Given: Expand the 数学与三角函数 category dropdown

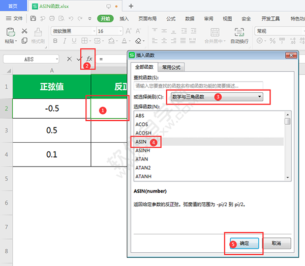Looking at the screenshot, I should (259, 97).
